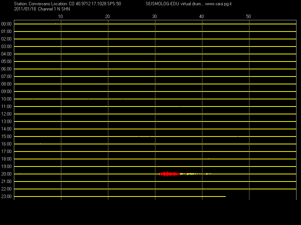
Task: Click the 06:00 hour label
Action: [x=6, y=69]
